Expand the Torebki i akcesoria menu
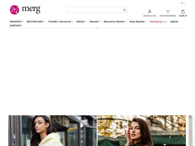Viewport: 195px width, 146px height. coord(61,22)
